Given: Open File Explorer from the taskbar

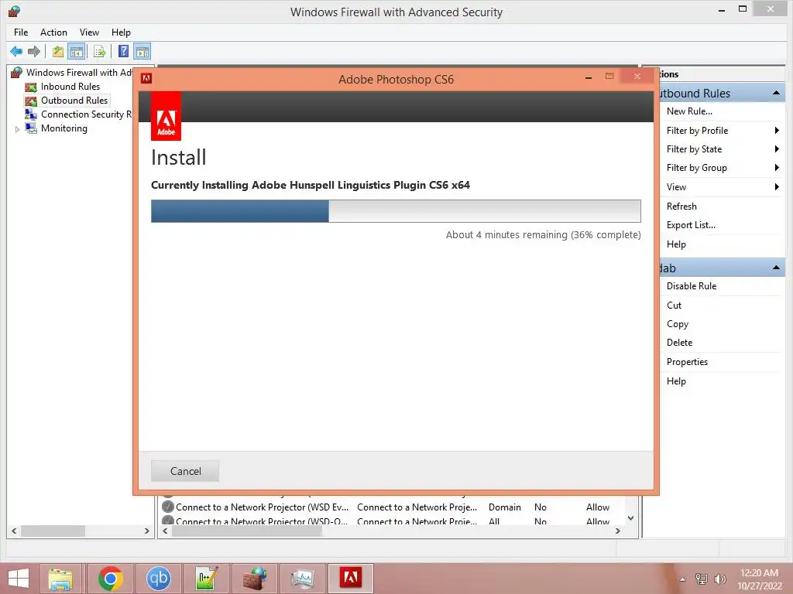Looking at the screenshot, I should 60,579.
